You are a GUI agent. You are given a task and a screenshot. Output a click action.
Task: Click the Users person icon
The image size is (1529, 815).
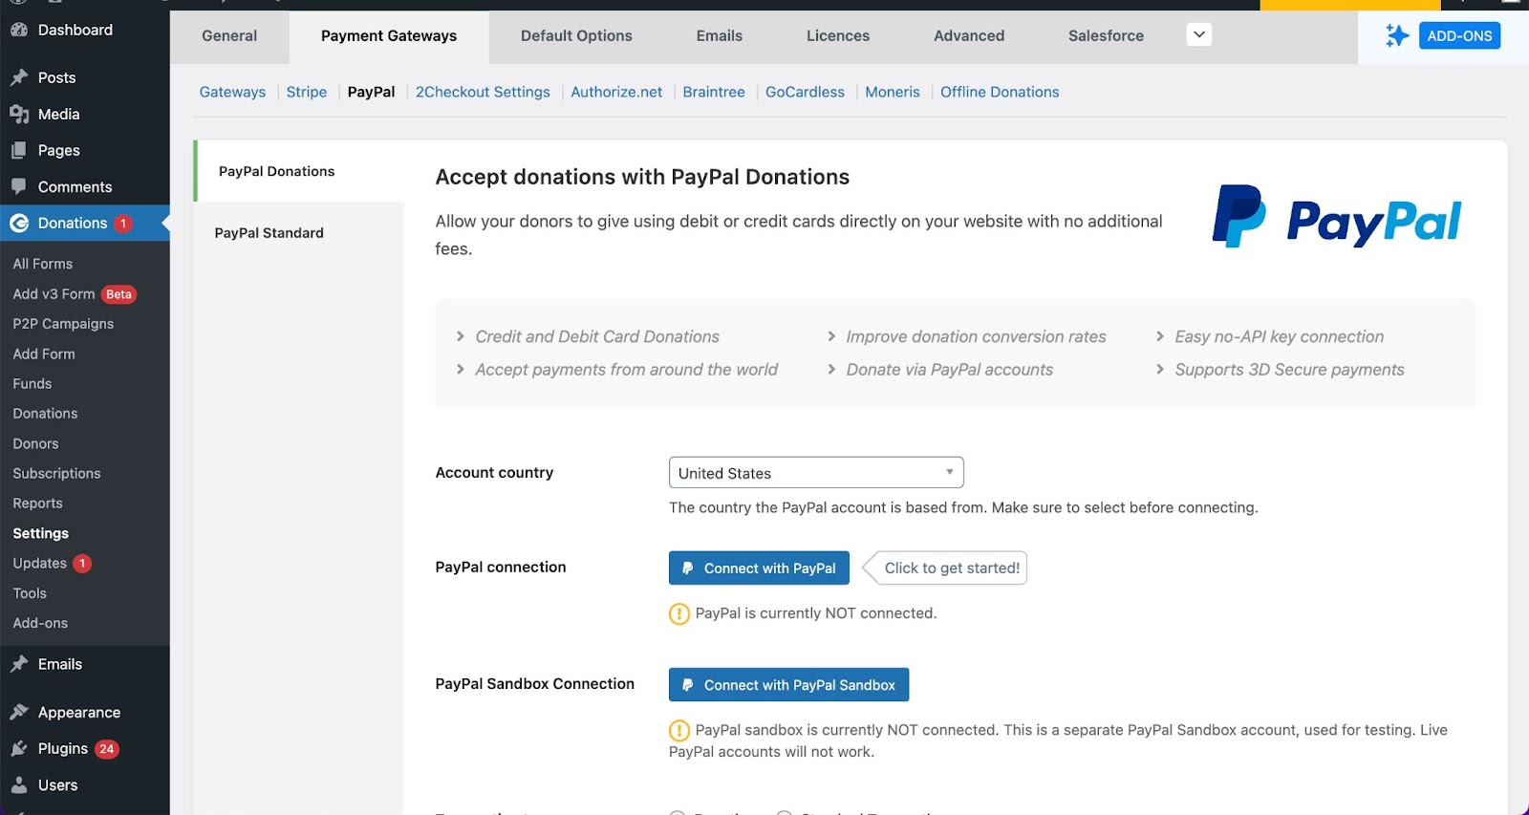(19, 784)
